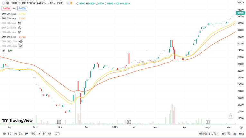Click the red 34000 sell price button

[x=6, y=9]
